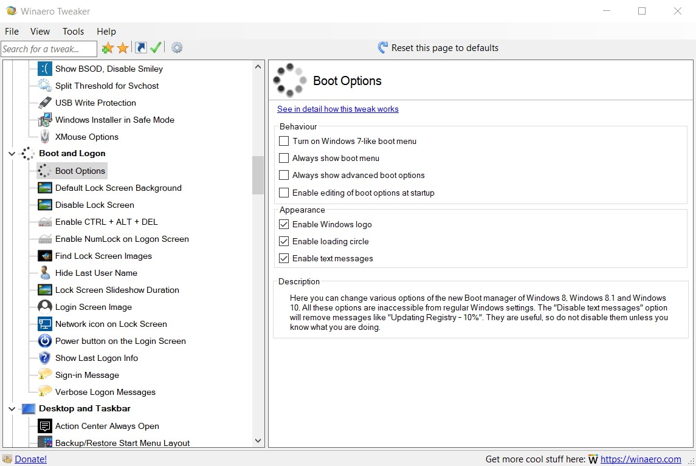Select the Disable Lock Screen label
The height and width of the screenshot is (466, 696).
click(x=95, y=205)
